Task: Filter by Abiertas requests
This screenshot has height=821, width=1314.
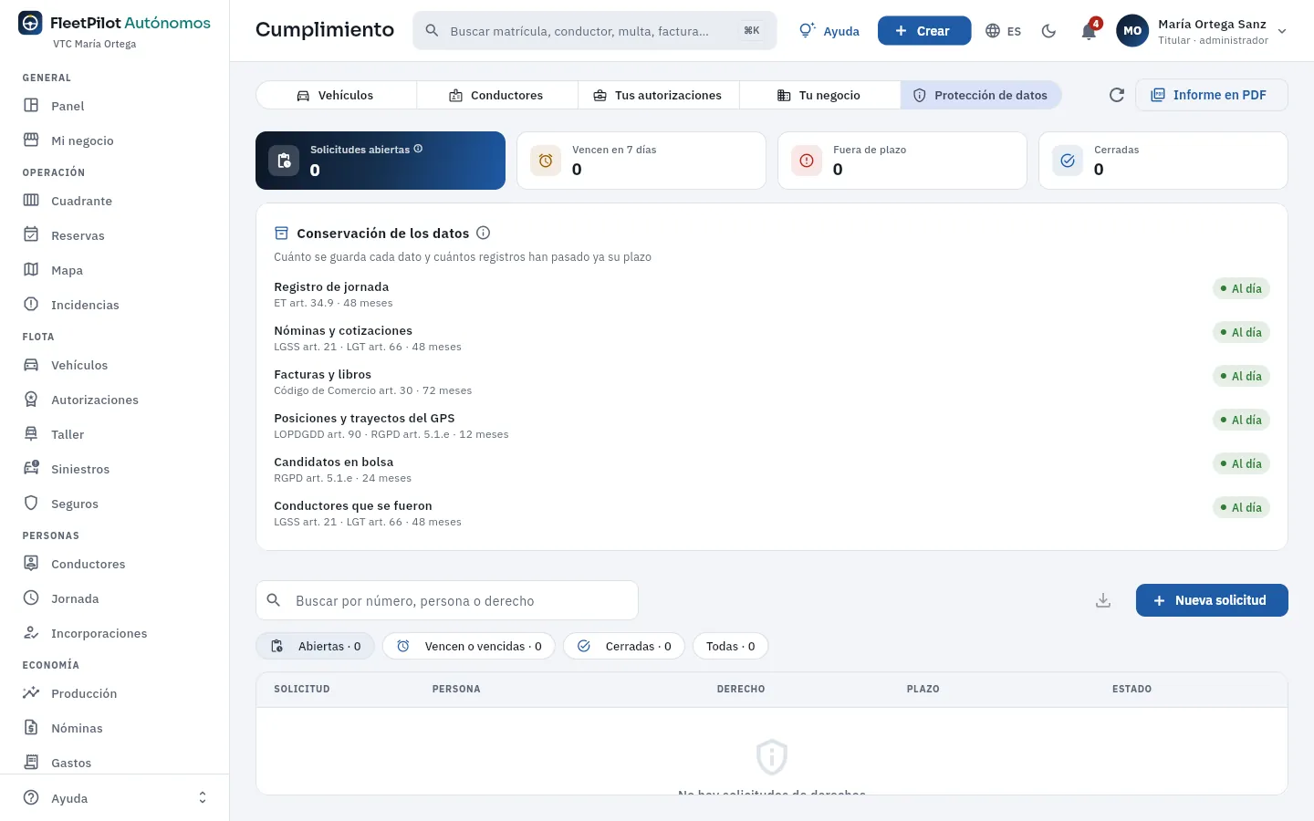Action: [x=315, y=646]
